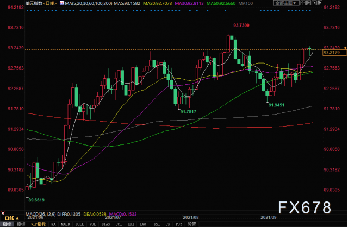Click the MA60:92.6660 value label

click(x=221, y=3)
